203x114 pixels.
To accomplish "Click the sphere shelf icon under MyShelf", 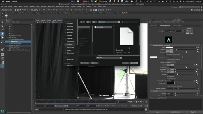I will [6, 16].
